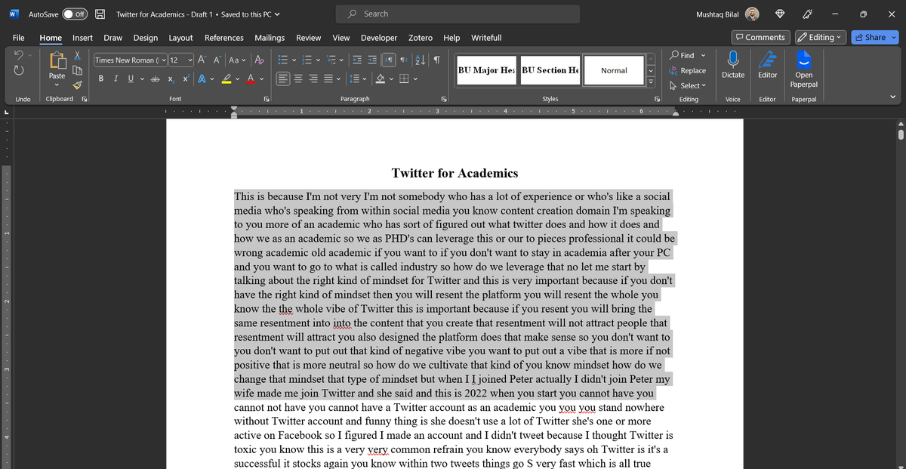Decrease font size with the smaller A
906x469 pixels.
(x=217, y=60)
